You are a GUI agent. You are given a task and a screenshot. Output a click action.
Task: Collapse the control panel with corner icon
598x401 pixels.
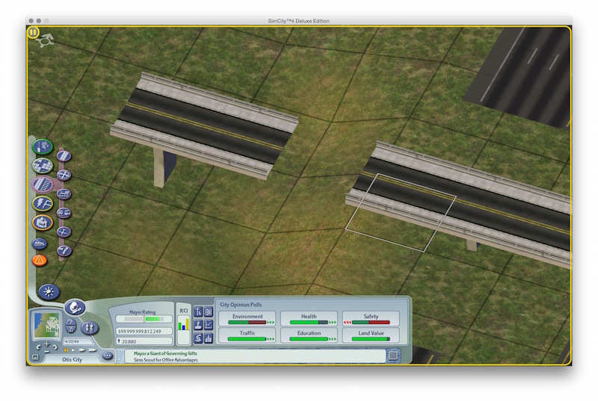35,357
